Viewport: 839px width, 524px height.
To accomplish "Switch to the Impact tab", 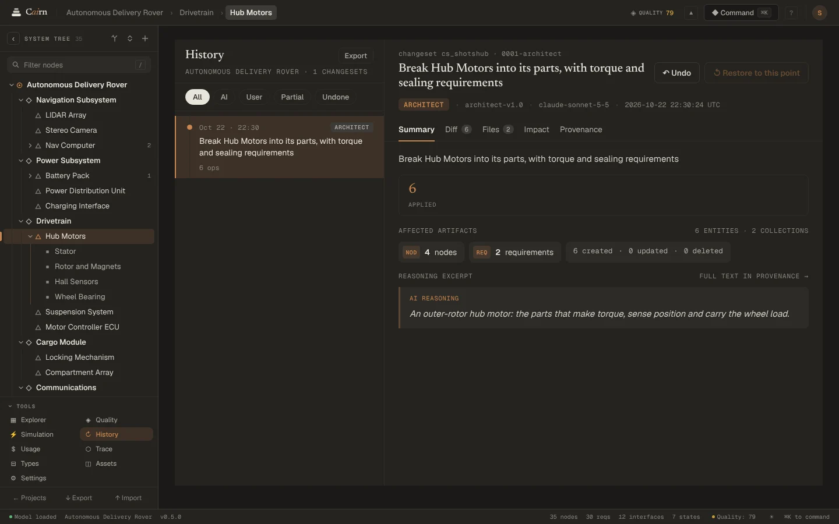I will pyautogui.click(x=536, y=129).
